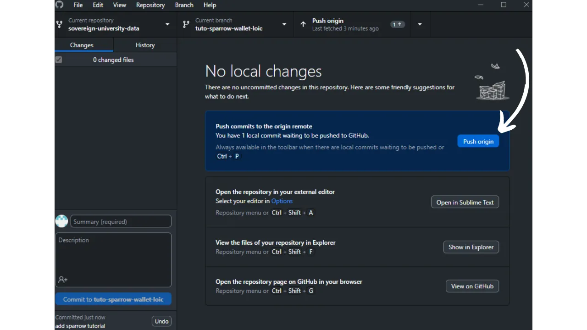Click the add co-authors icon in description box
This screenshot has width=587, height=330.
[x=63, y=280]
